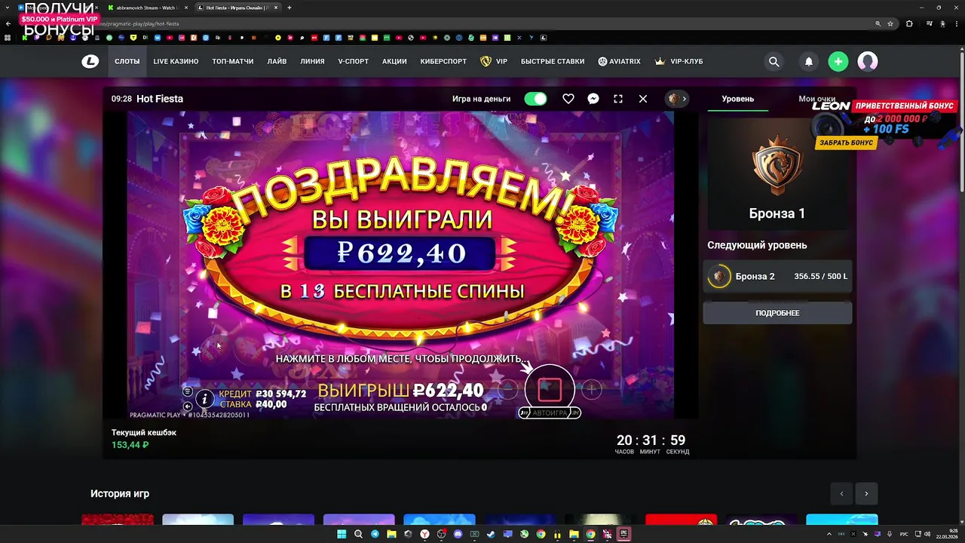Open Telegram from the taskbar

point(375,534)
